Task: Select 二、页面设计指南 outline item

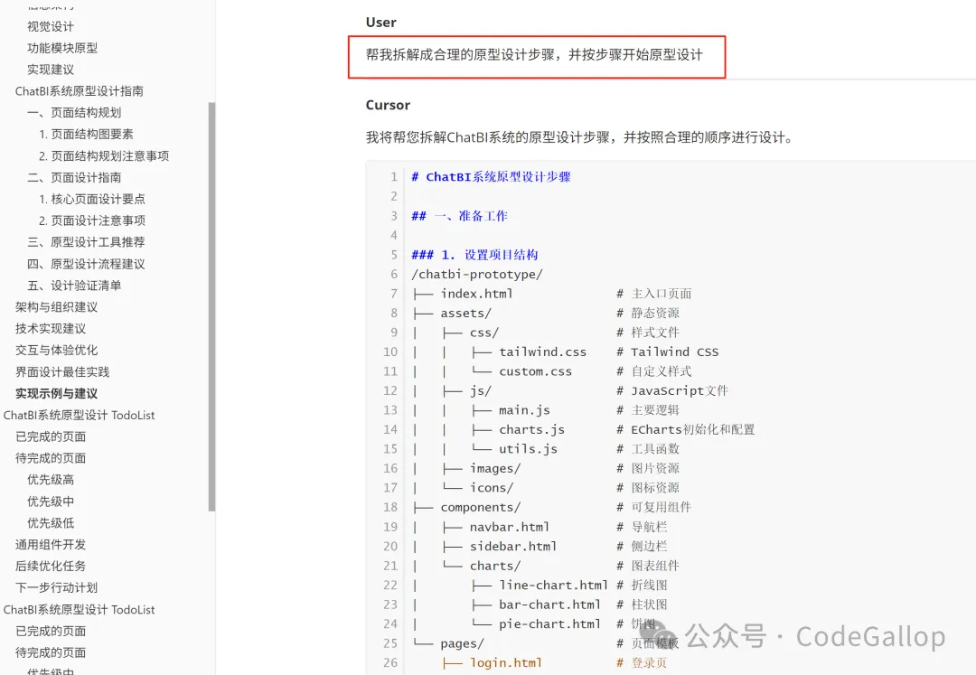Action: [x=74, y=178]
